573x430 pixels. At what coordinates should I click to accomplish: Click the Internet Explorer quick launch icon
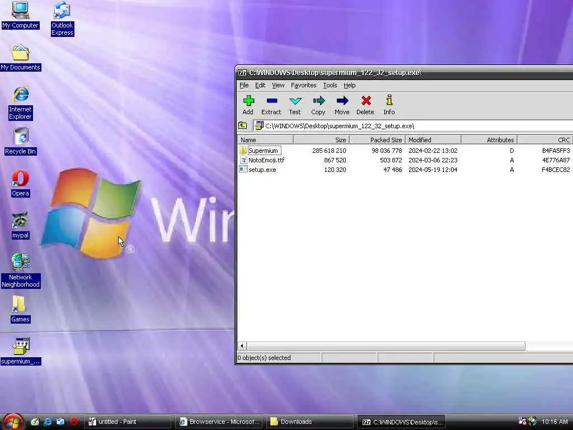[48, 422]
